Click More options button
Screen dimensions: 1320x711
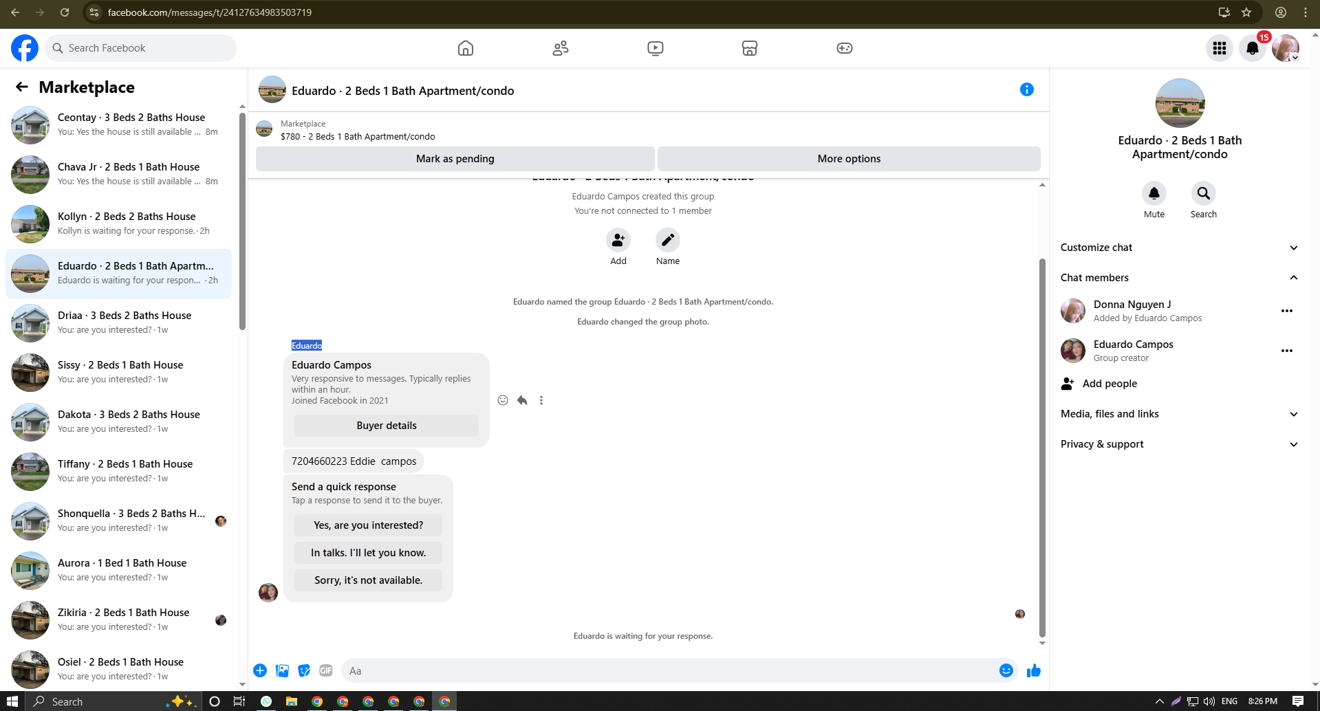click(849, 159)
